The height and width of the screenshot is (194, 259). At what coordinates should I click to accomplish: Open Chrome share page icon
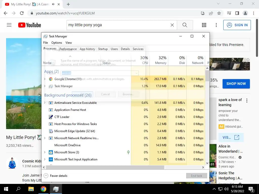[211, 13]
